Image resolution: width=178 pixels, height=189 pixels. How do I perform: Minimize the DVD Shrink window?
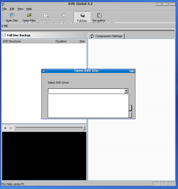[x=159, y=4]
